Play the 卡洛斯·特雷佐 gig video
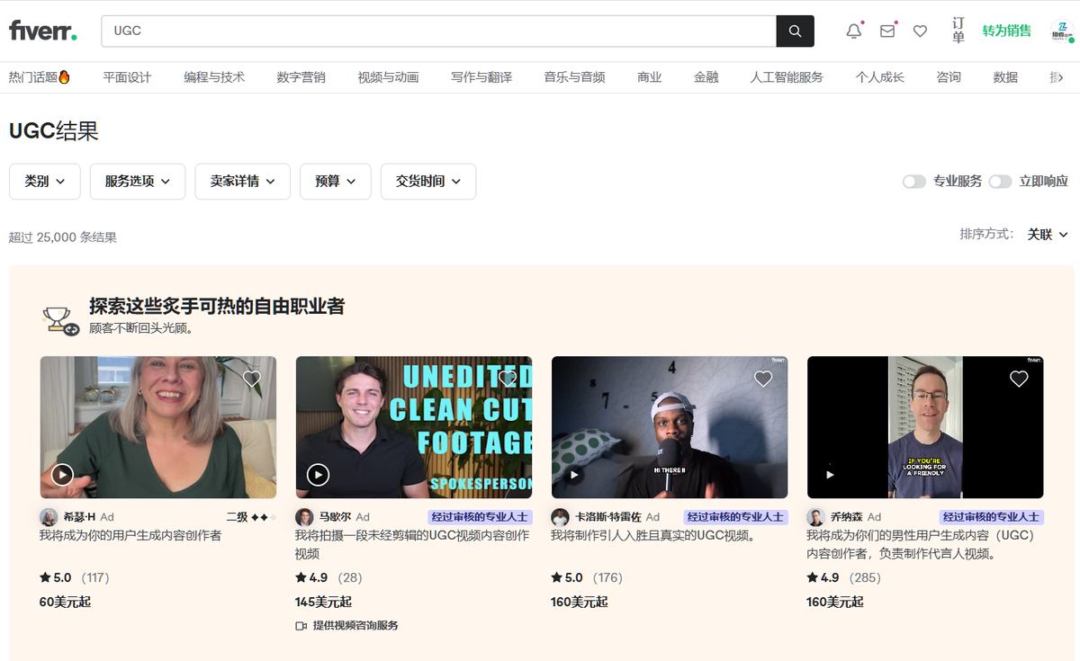1080x661 pixels. [573, 474]
